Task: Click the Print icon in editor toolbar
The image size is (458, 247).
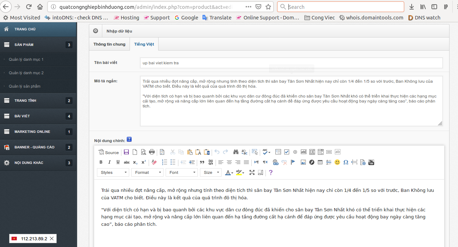Action: 152,152
